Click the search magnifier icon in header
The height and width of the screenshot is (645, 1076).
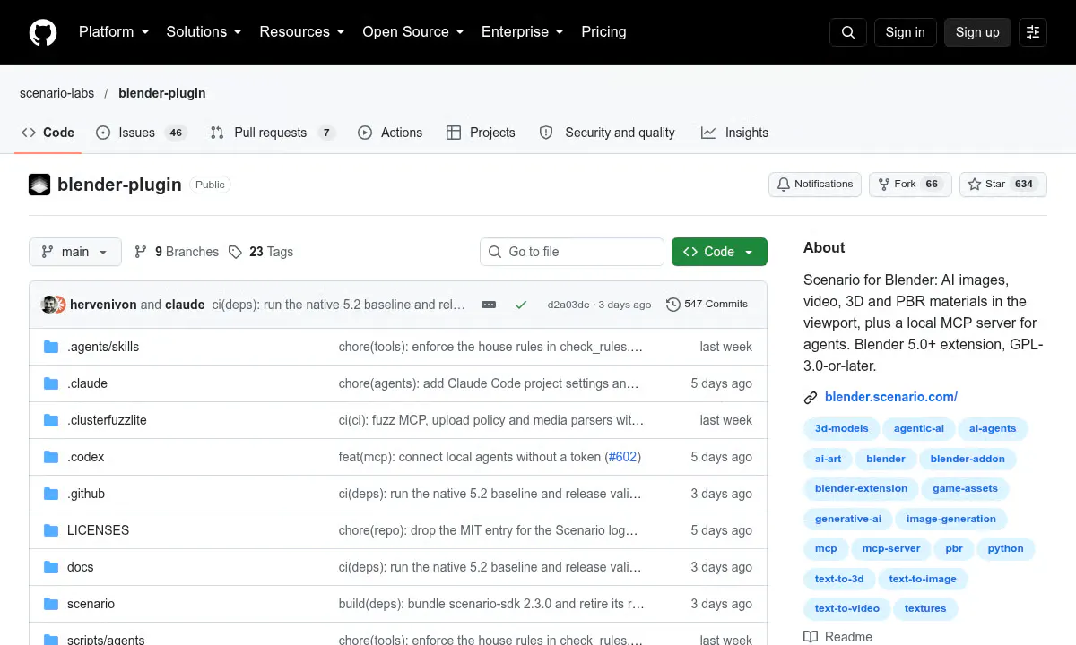click(x=848, y=32)
